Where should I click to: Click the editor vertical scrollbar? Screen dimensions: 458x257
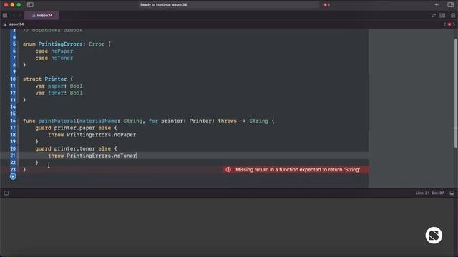click(455, 94)
